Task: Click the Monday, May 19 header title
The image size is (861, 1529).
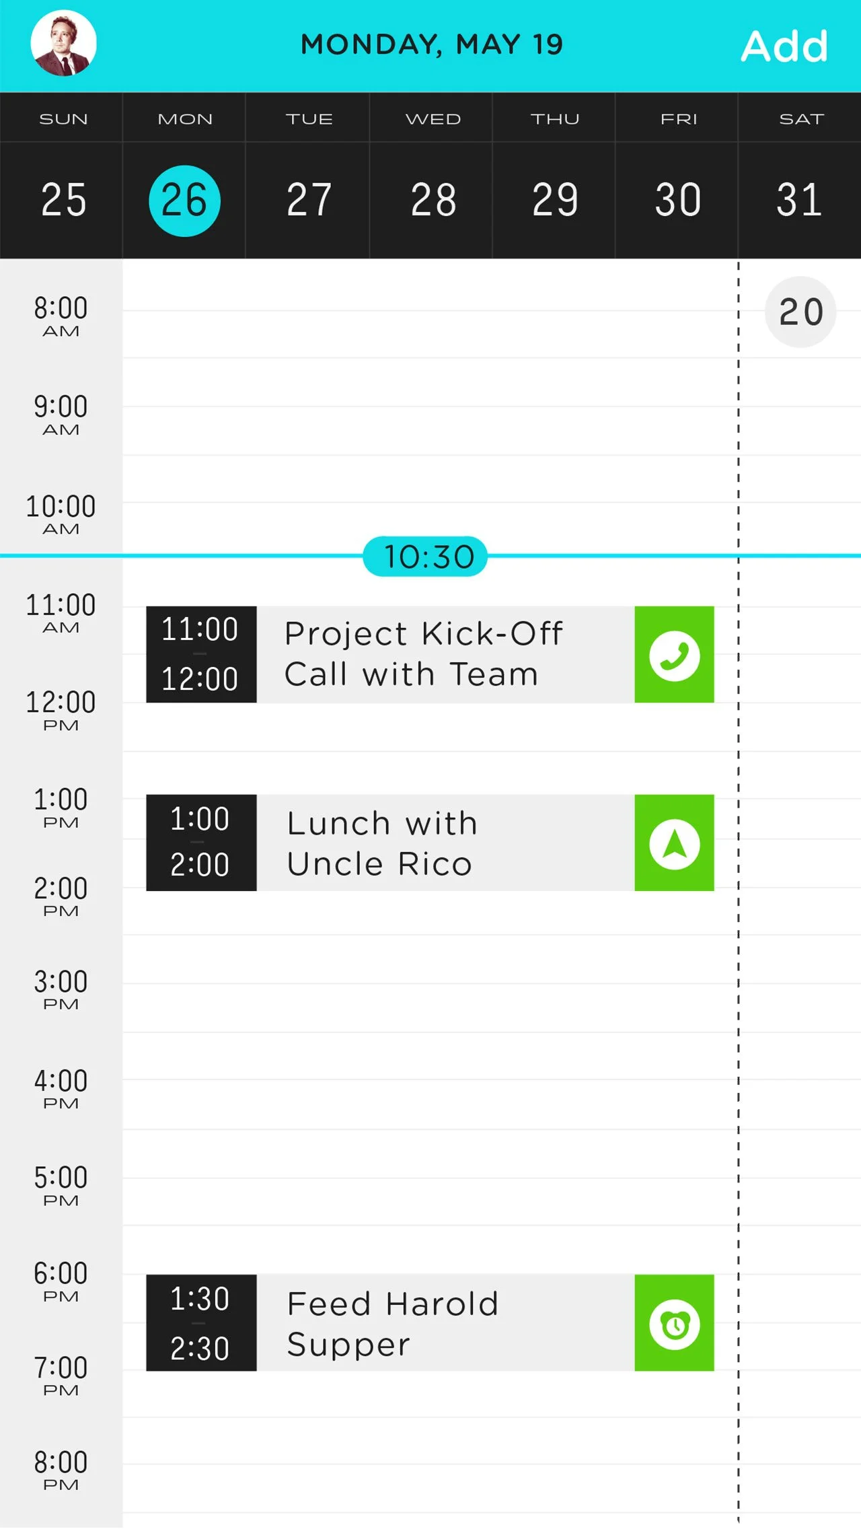Action: (x=432, y=44)
